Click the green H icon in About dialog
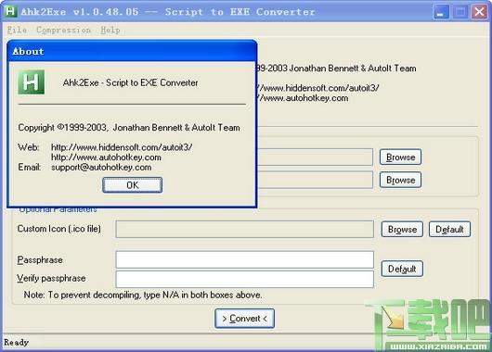The image size is (492, 352). [31, 82]
